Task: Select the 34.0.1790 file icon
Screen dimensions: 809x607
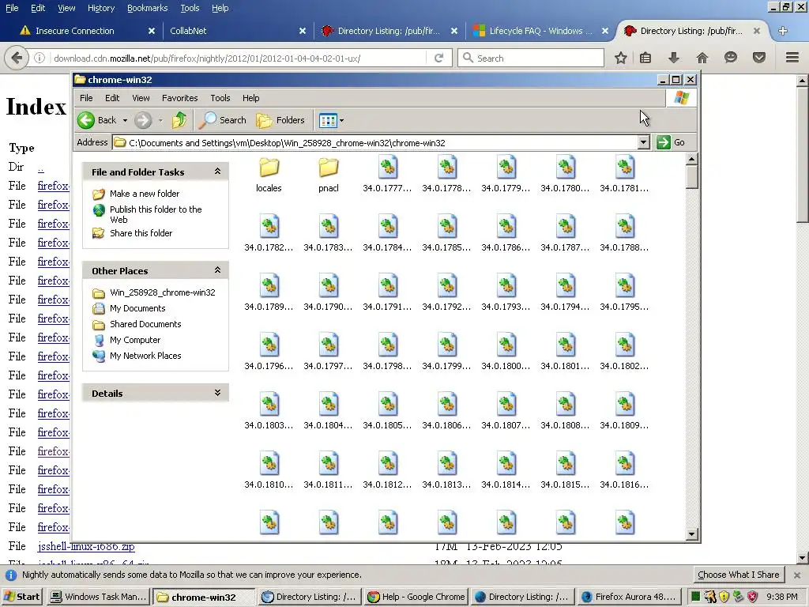Action: click(328, 286)
